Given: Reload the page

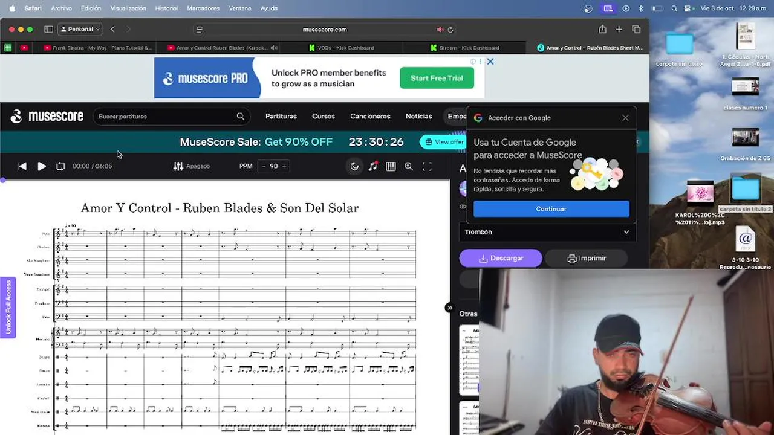Looking at the screenshot, I should [x=450, y=30].
